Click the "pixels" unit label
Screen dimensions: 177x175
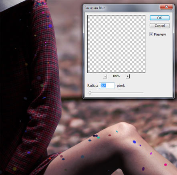pos(121,86)
